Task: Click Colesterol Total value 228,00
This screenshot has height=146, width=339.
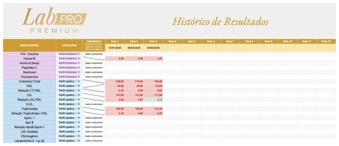Action: pos(115,81)
